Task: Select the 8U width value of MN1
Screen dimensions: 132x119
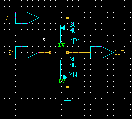Action: coord(73,59)
